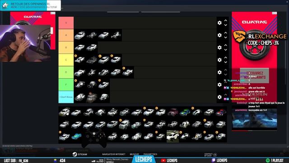Click Découvrez nos gagnants ad button
The image size is (289, 163).
[254, 76]
